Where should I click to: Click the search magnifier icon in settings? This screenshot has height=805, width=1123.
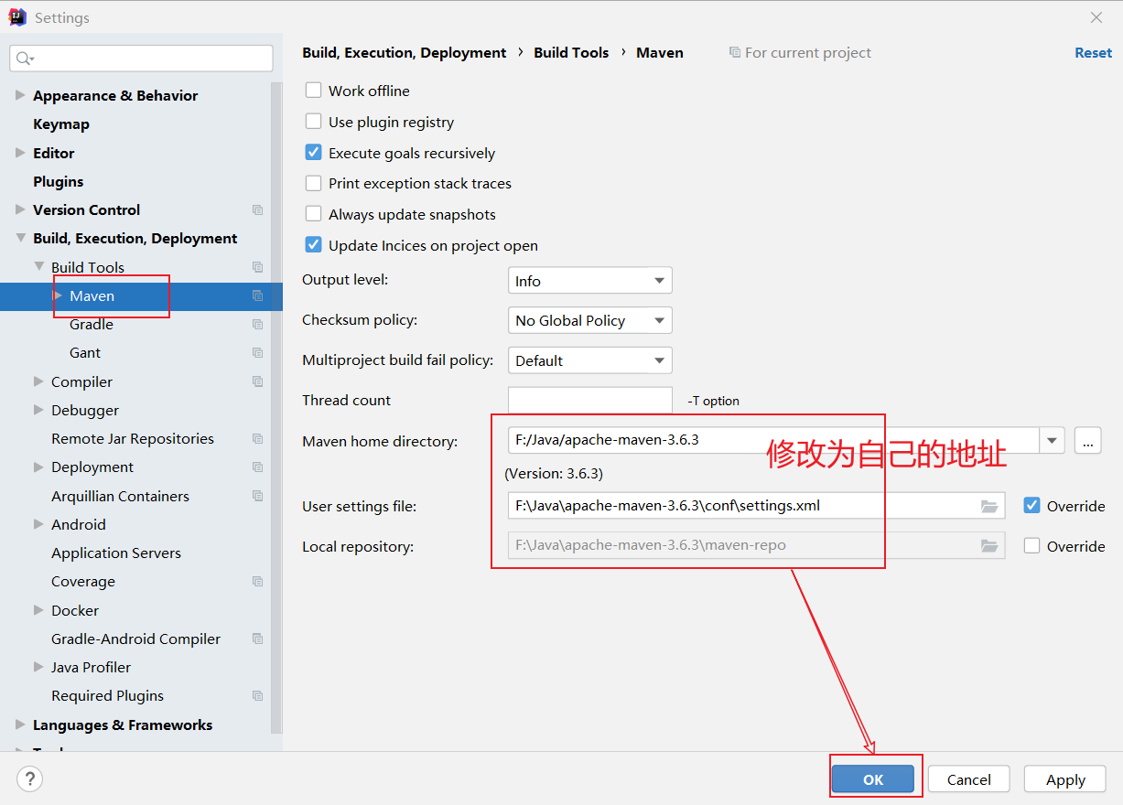coord(25,59)
